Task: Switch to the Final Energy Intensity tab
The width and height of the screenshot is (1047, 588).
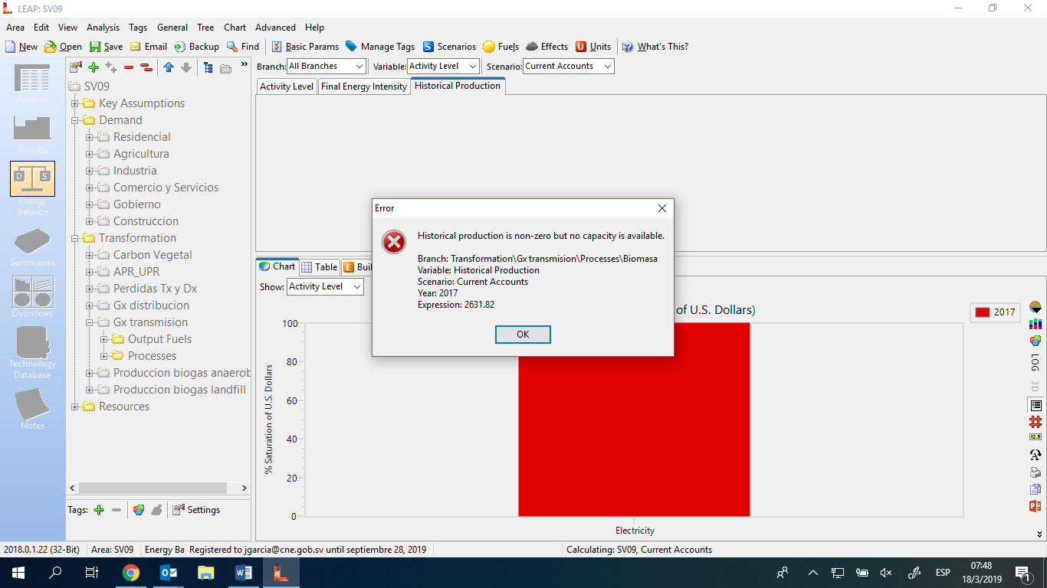Action: 364,87
